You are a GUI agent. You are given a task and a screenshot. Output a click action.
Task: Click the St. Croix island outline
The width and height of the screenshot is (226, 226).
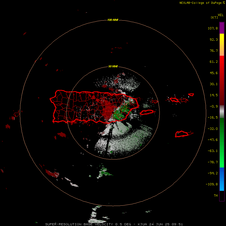point(182,134)
